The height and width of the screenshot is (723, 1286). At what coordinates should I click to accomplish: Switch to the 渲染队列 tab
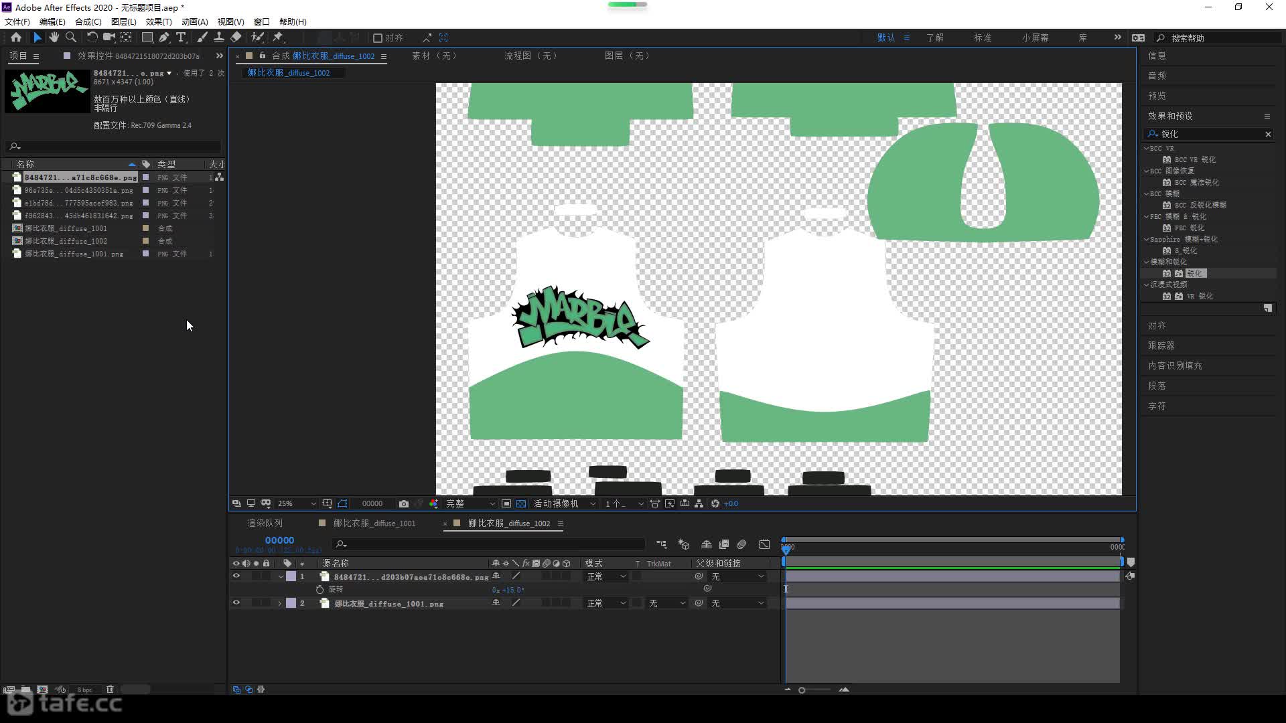coord(265,523)
